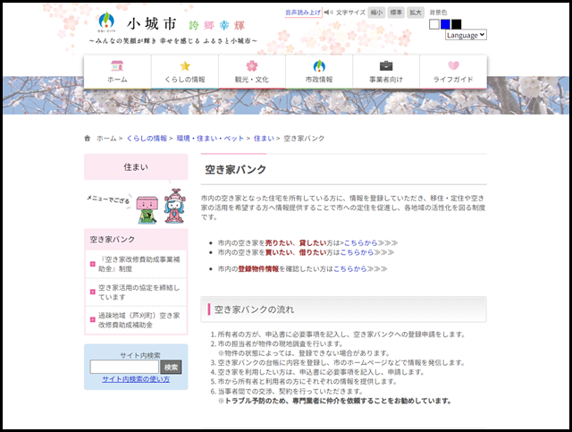Click the pink arrow bullet beside 過疎地域（芦刈町）

(x=93, y=319)
